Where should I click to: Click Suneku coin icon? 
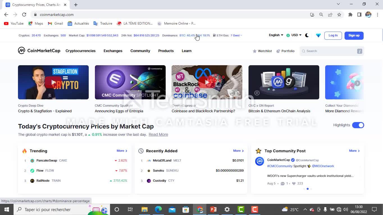click(149, 170)
